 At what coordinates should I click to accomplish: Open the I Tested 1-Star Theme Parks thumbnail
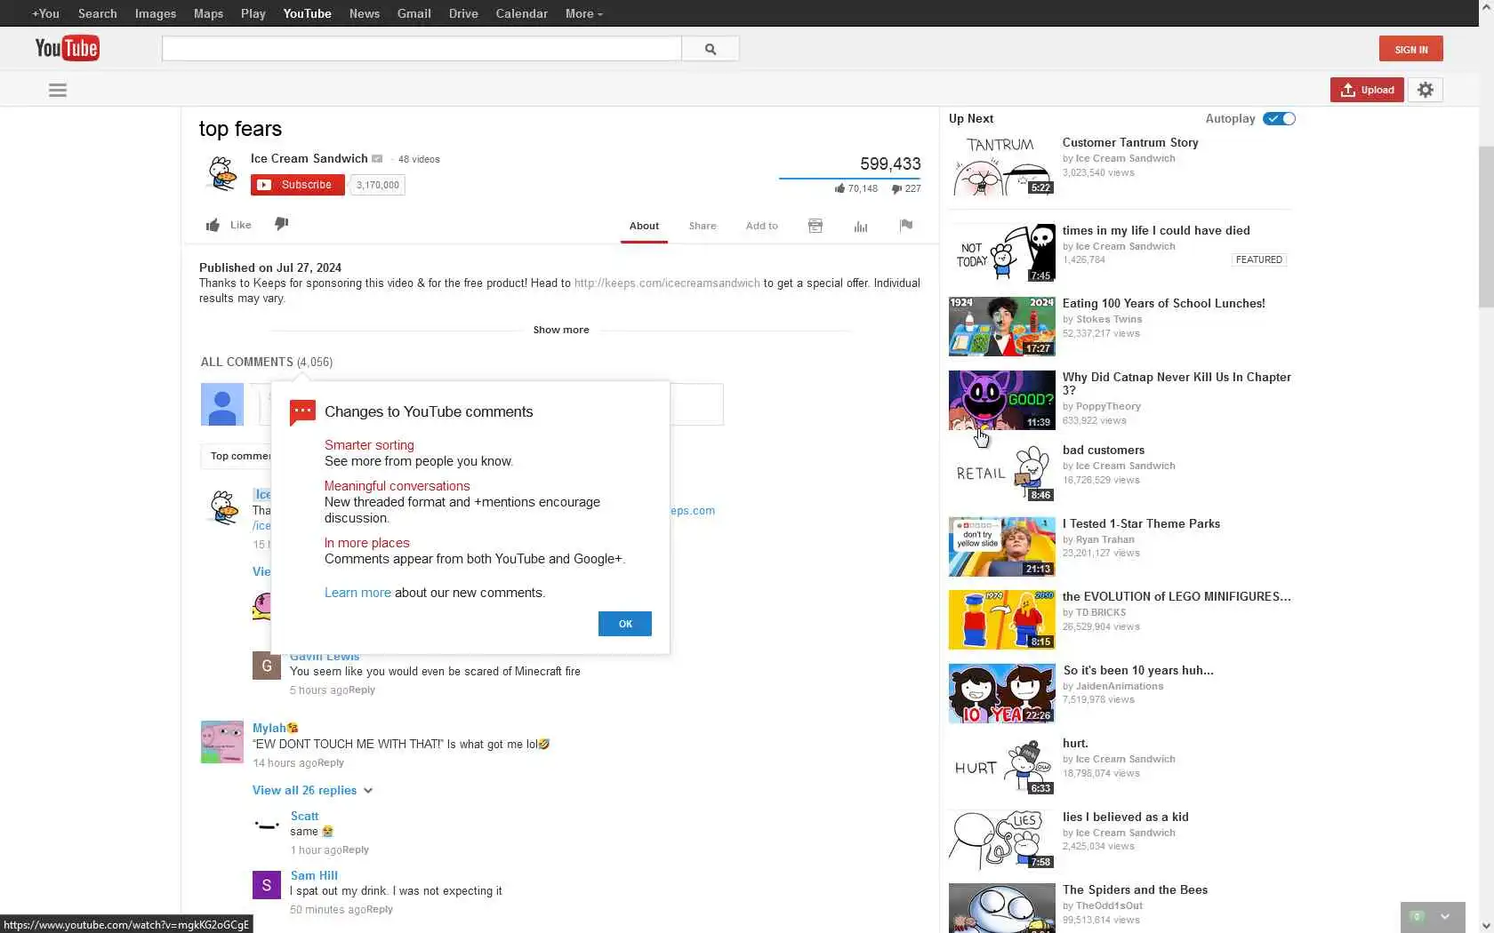click(1002, 546)
